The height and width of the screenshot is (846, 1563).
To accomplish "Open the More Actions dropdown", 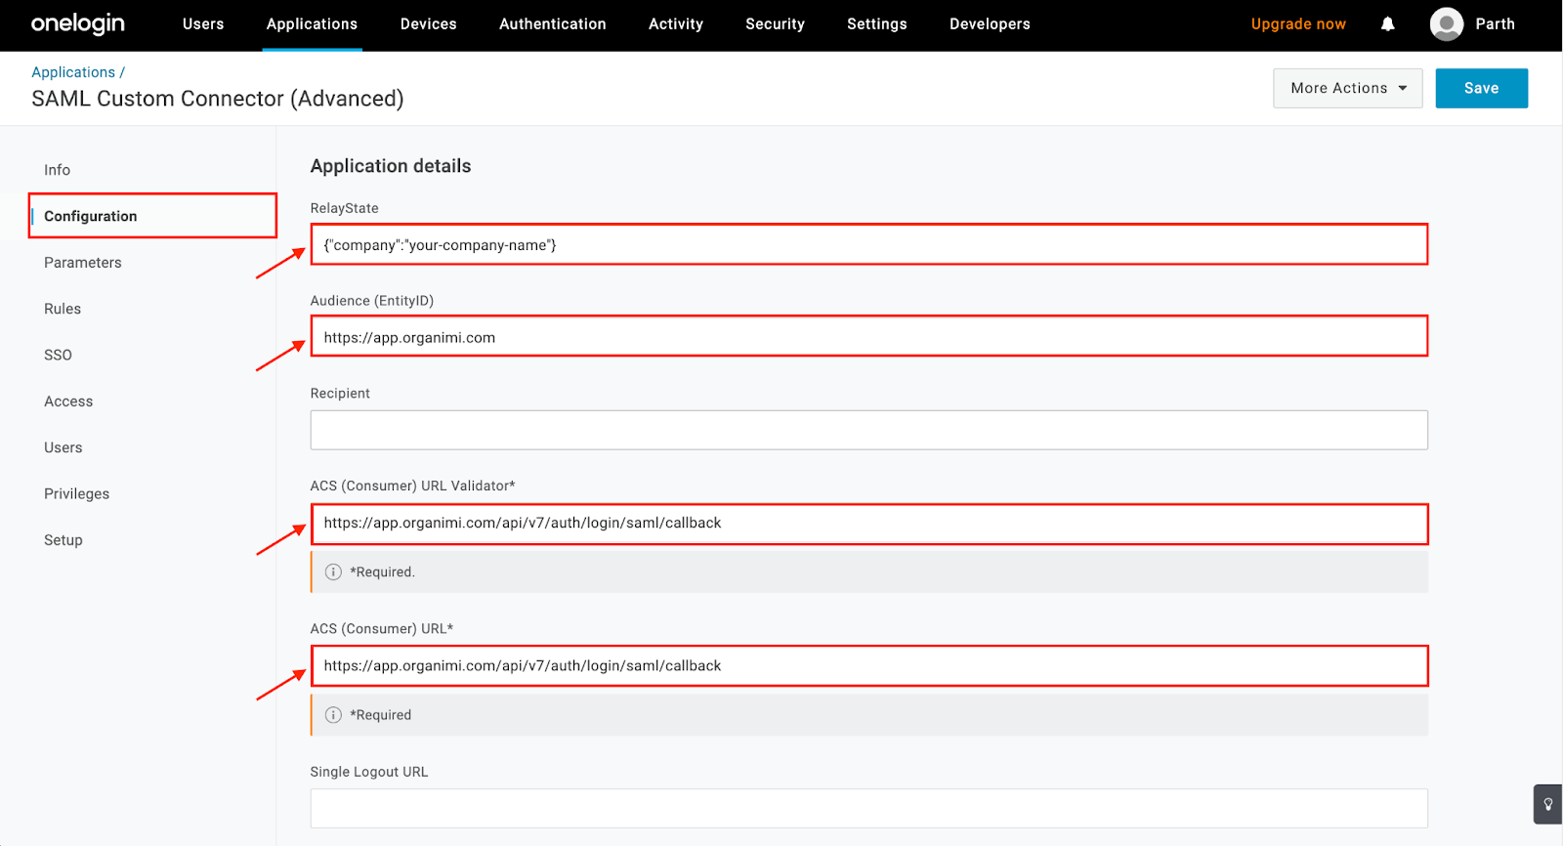I will click(1348, 88).
